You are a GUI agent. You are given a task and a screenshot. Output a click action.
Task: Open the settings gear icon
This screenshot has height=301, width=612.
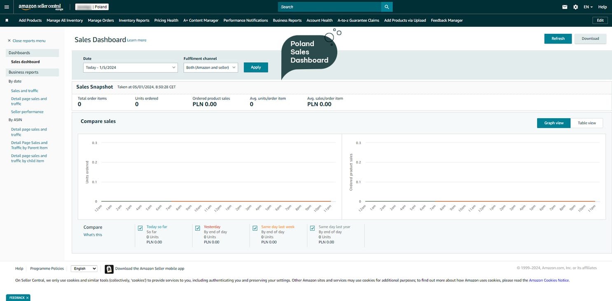click(x=575, y=7)
